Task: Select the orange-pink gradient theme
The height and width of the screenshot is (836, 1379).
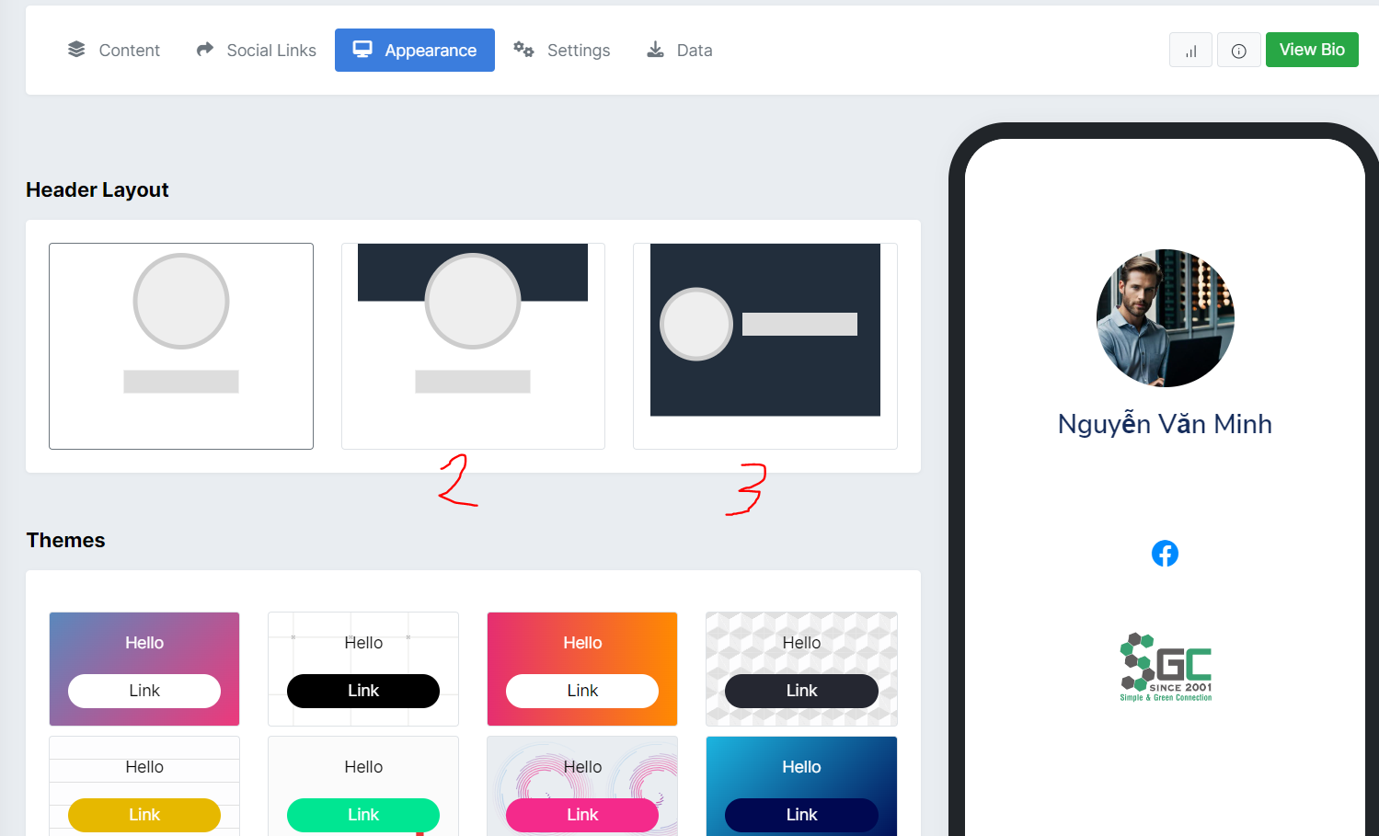Action: (582, 669)
